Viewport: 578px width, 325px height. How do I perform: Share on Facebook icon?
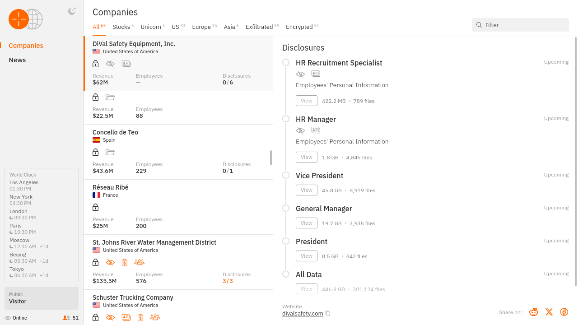[564, 312]
